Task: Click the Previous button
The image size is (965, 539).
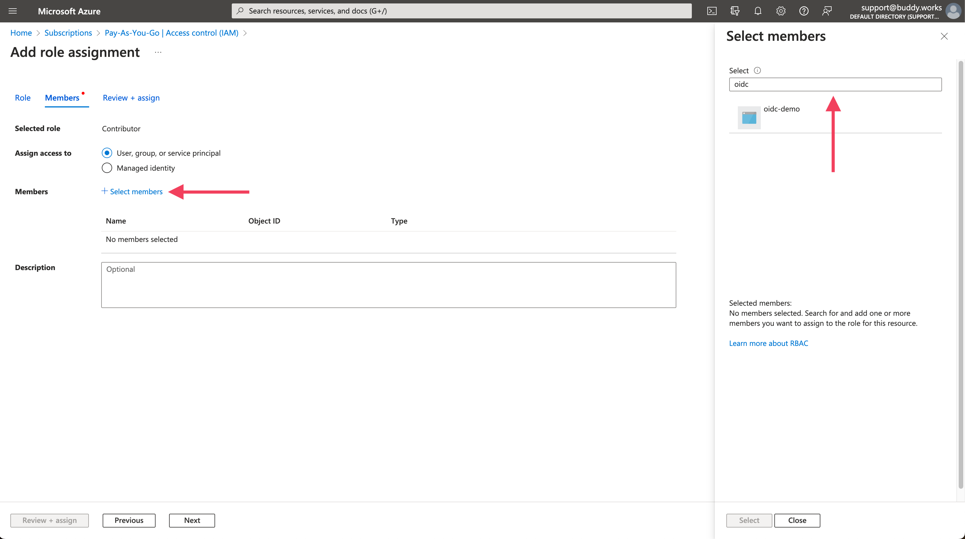Action: click(129, 520)
